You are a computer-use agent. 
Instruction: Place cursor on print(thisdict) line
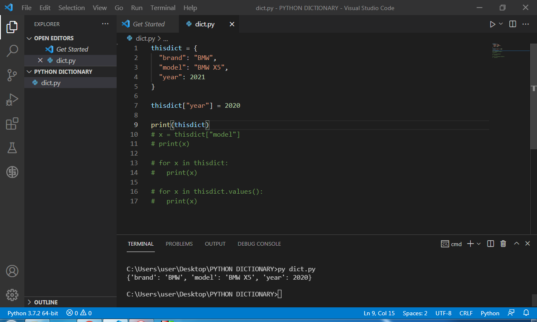(180, 125)
